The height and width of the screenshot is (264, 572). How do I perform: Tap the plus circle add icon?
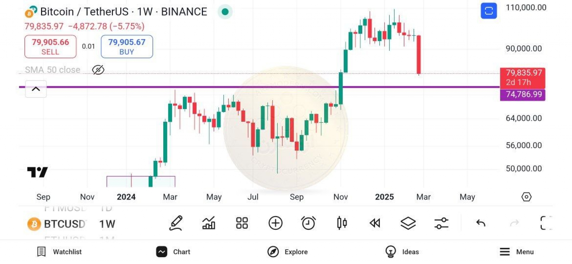coord(275,223)
